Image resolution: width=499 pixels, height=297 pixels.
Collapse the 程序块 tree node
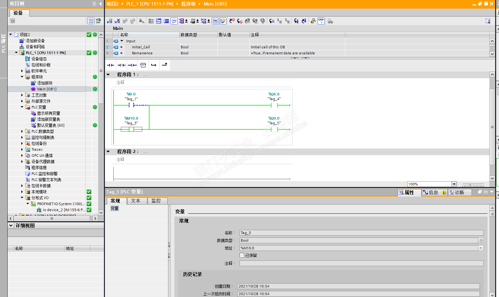click(x=22, y=77)
